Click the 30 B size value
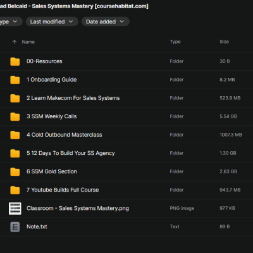253x253 pixels. (x=225, y=61)
